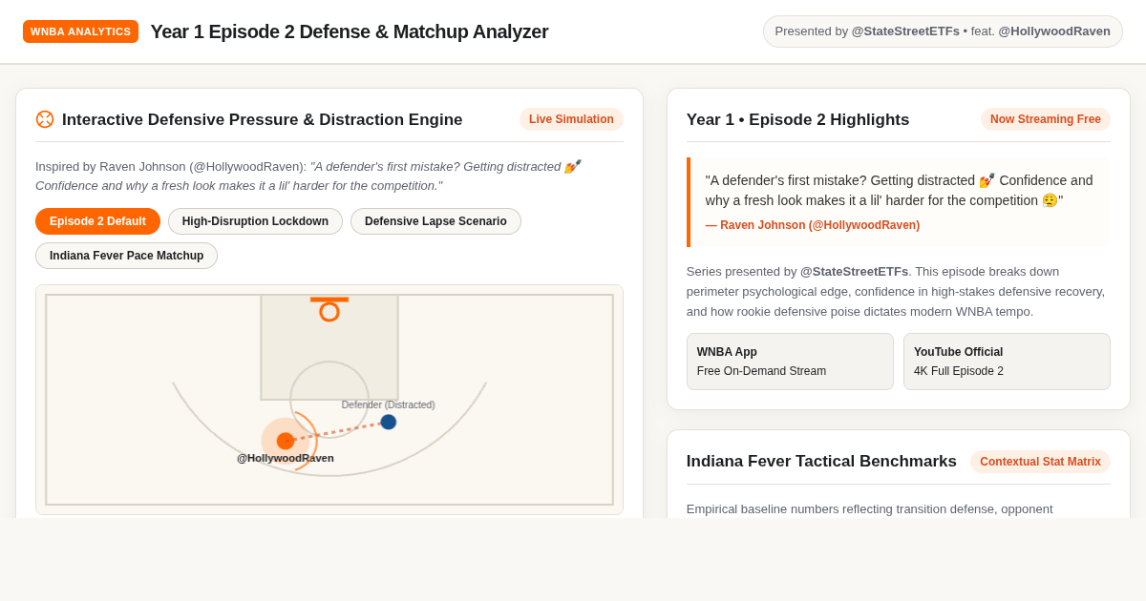Click the Now Streaming Free badge
Screen dimensions: 1146x601
click(x=1045, y=119)
